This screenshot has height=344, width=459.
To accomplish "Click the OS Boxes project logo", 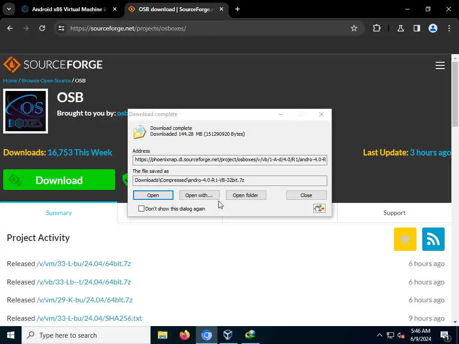I will (x=26, y=111).
